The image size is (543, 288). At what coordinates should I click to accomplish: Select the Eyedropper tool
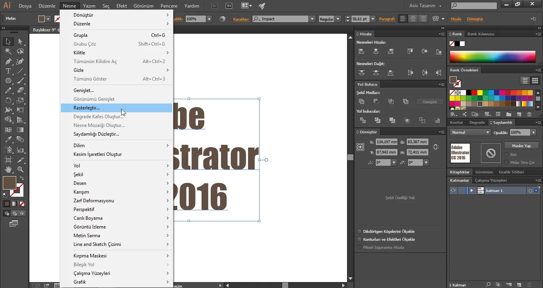coord(8,139)
